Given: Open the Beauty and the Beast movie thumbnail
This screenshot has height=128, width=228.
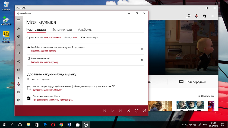Looking at the screenshot, I should click(x=160, y=106).
